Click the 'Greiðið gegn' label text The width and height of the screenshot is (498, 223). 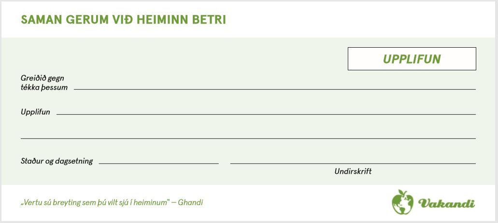tap(42, 78)
